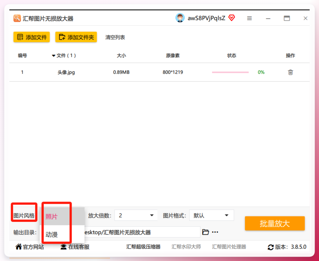Open the 在线客服 support link

tap(75, 247)
